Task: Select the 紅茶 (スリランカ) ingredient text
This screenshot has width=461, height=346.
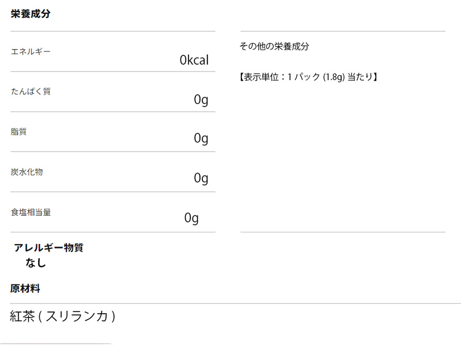Action: click(63, 317)
